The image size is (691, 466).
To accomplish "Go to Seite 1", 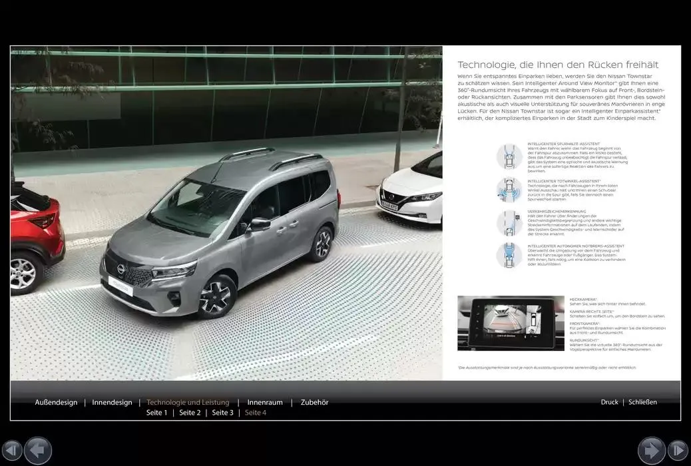I will [x=156, y=413].
